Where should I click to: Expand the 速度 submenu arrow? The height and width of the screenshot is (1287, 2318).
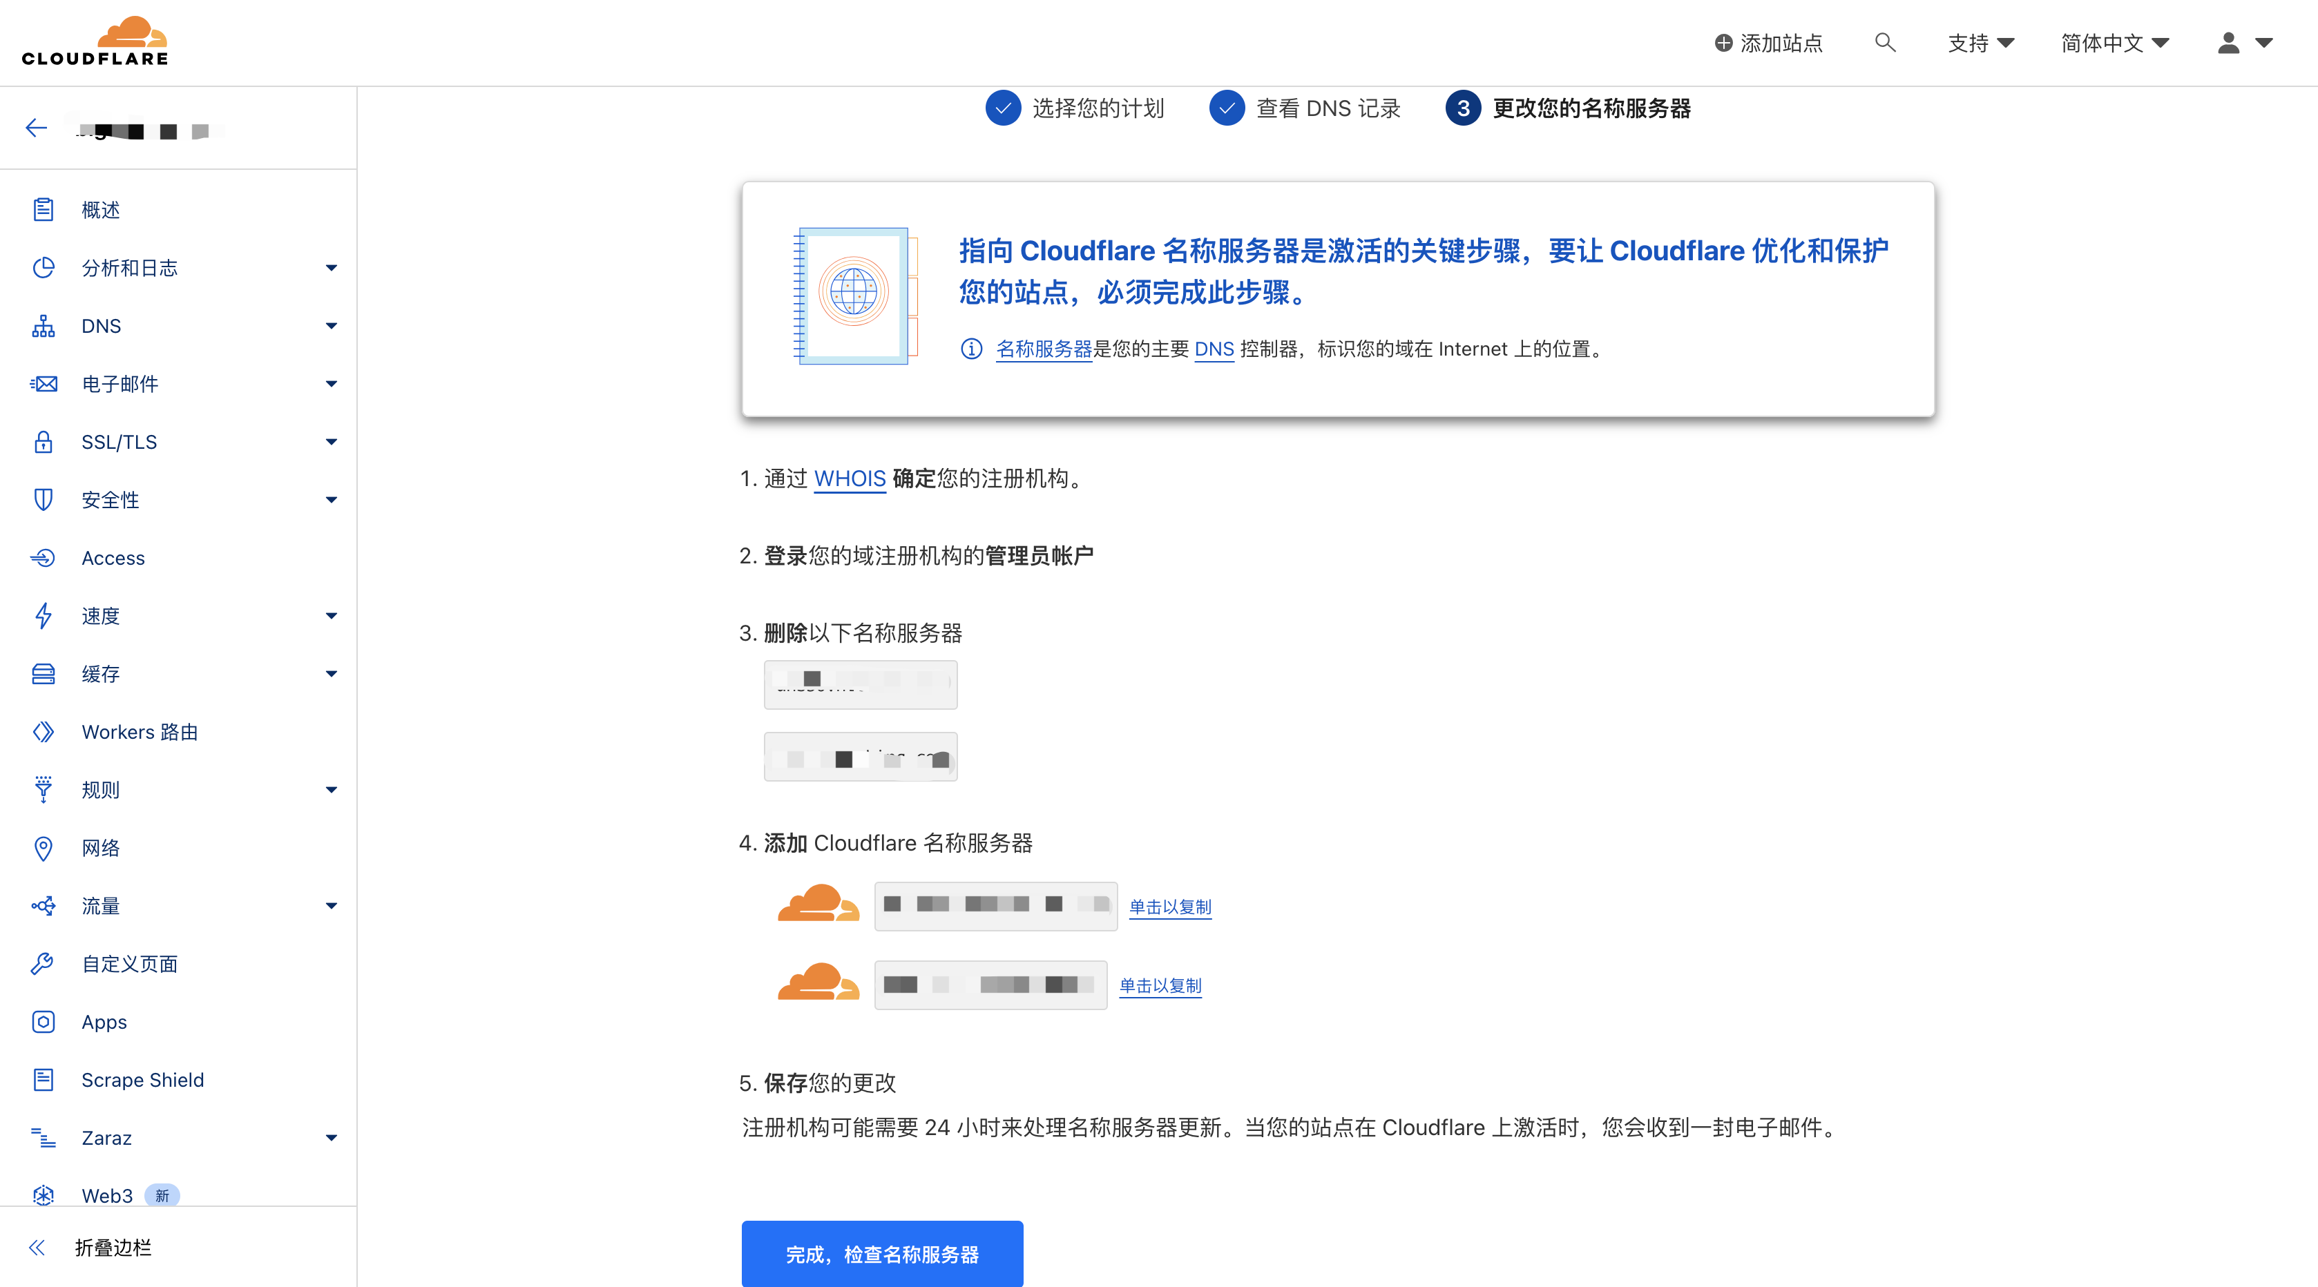click(331, 616)
